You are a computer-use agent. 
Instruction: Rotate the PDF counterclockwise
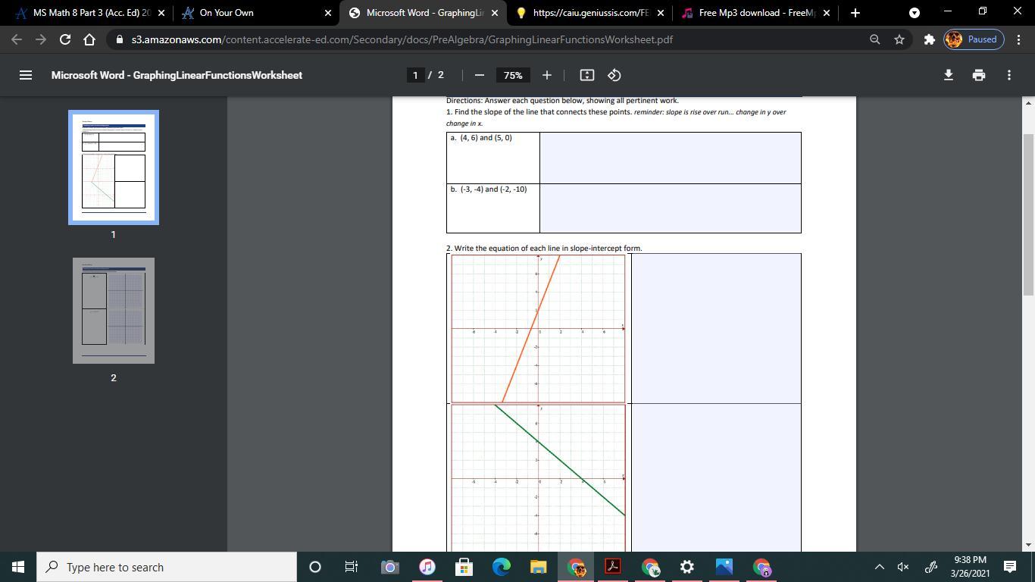(x=614, y=75)
